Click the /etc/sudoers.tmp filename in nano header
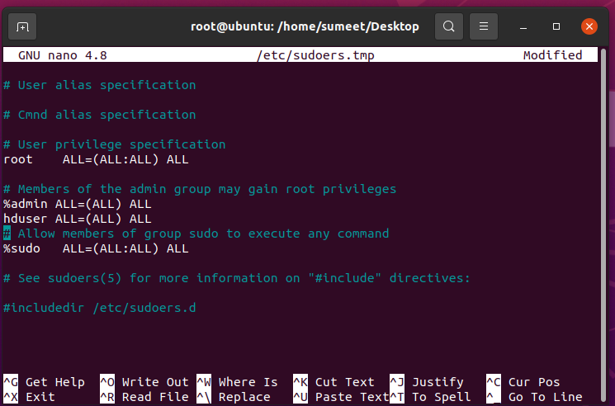 (315, 55)
